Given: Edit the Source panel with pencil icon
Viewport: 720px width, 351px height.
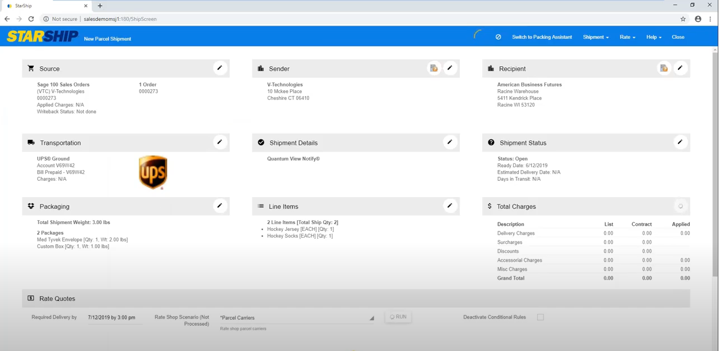Looking at the screenshot, I should (x=220, y=69).
